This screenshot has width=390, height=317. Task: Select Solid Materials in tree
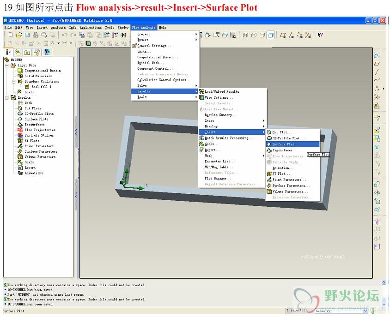(38, 76)
